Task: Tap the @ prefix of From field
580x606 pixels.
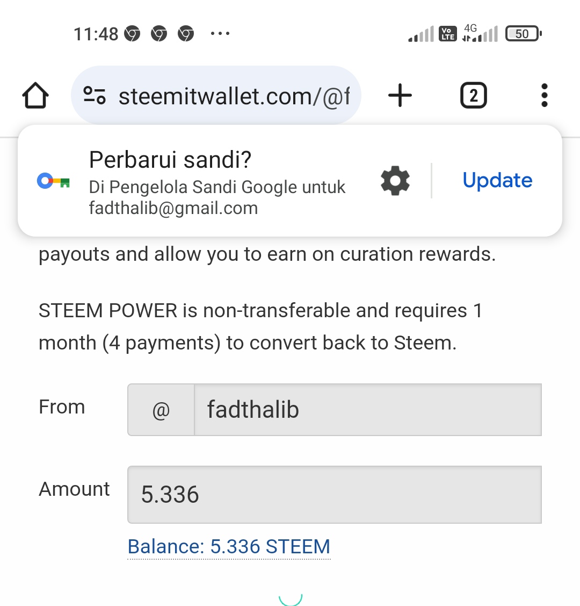Action: pyautogui.click(x=161, y=410)
